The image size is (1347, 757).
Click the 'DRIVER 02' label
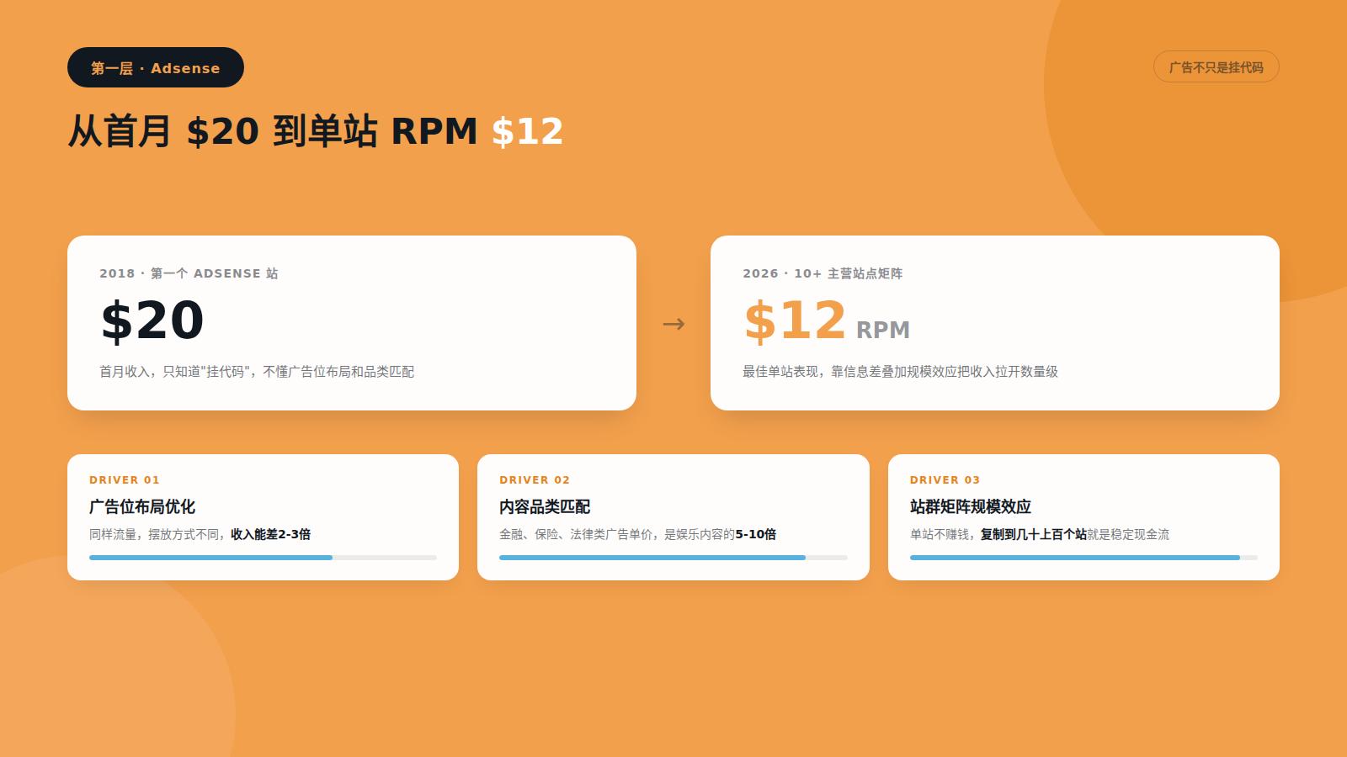pos(535,480)
